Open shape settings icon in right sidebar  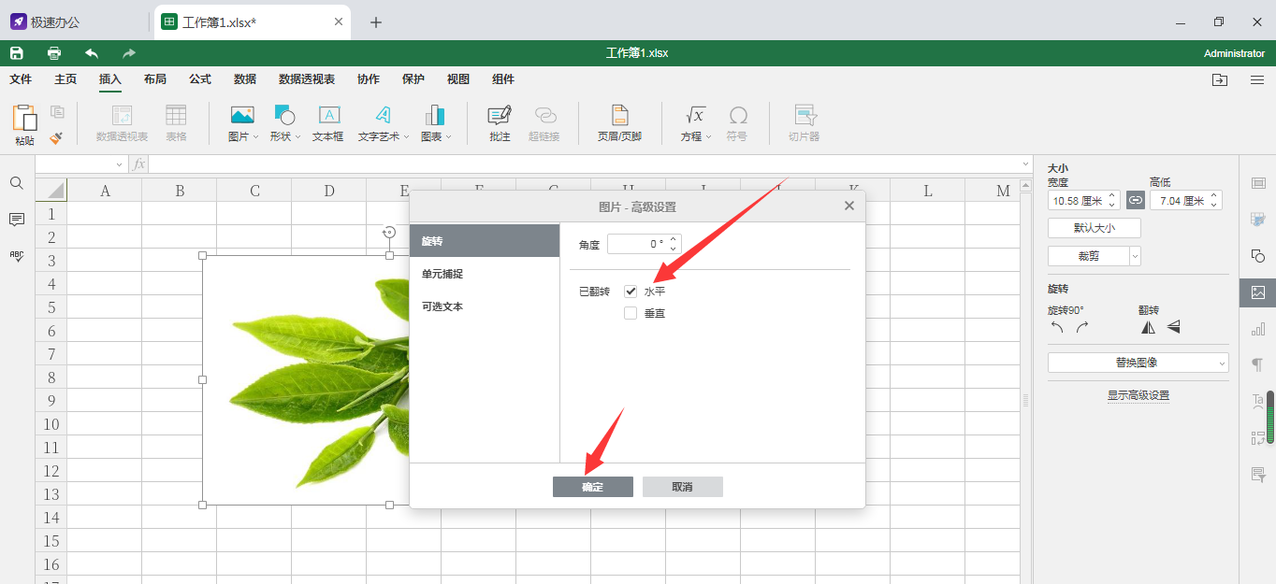point(1258,256)
